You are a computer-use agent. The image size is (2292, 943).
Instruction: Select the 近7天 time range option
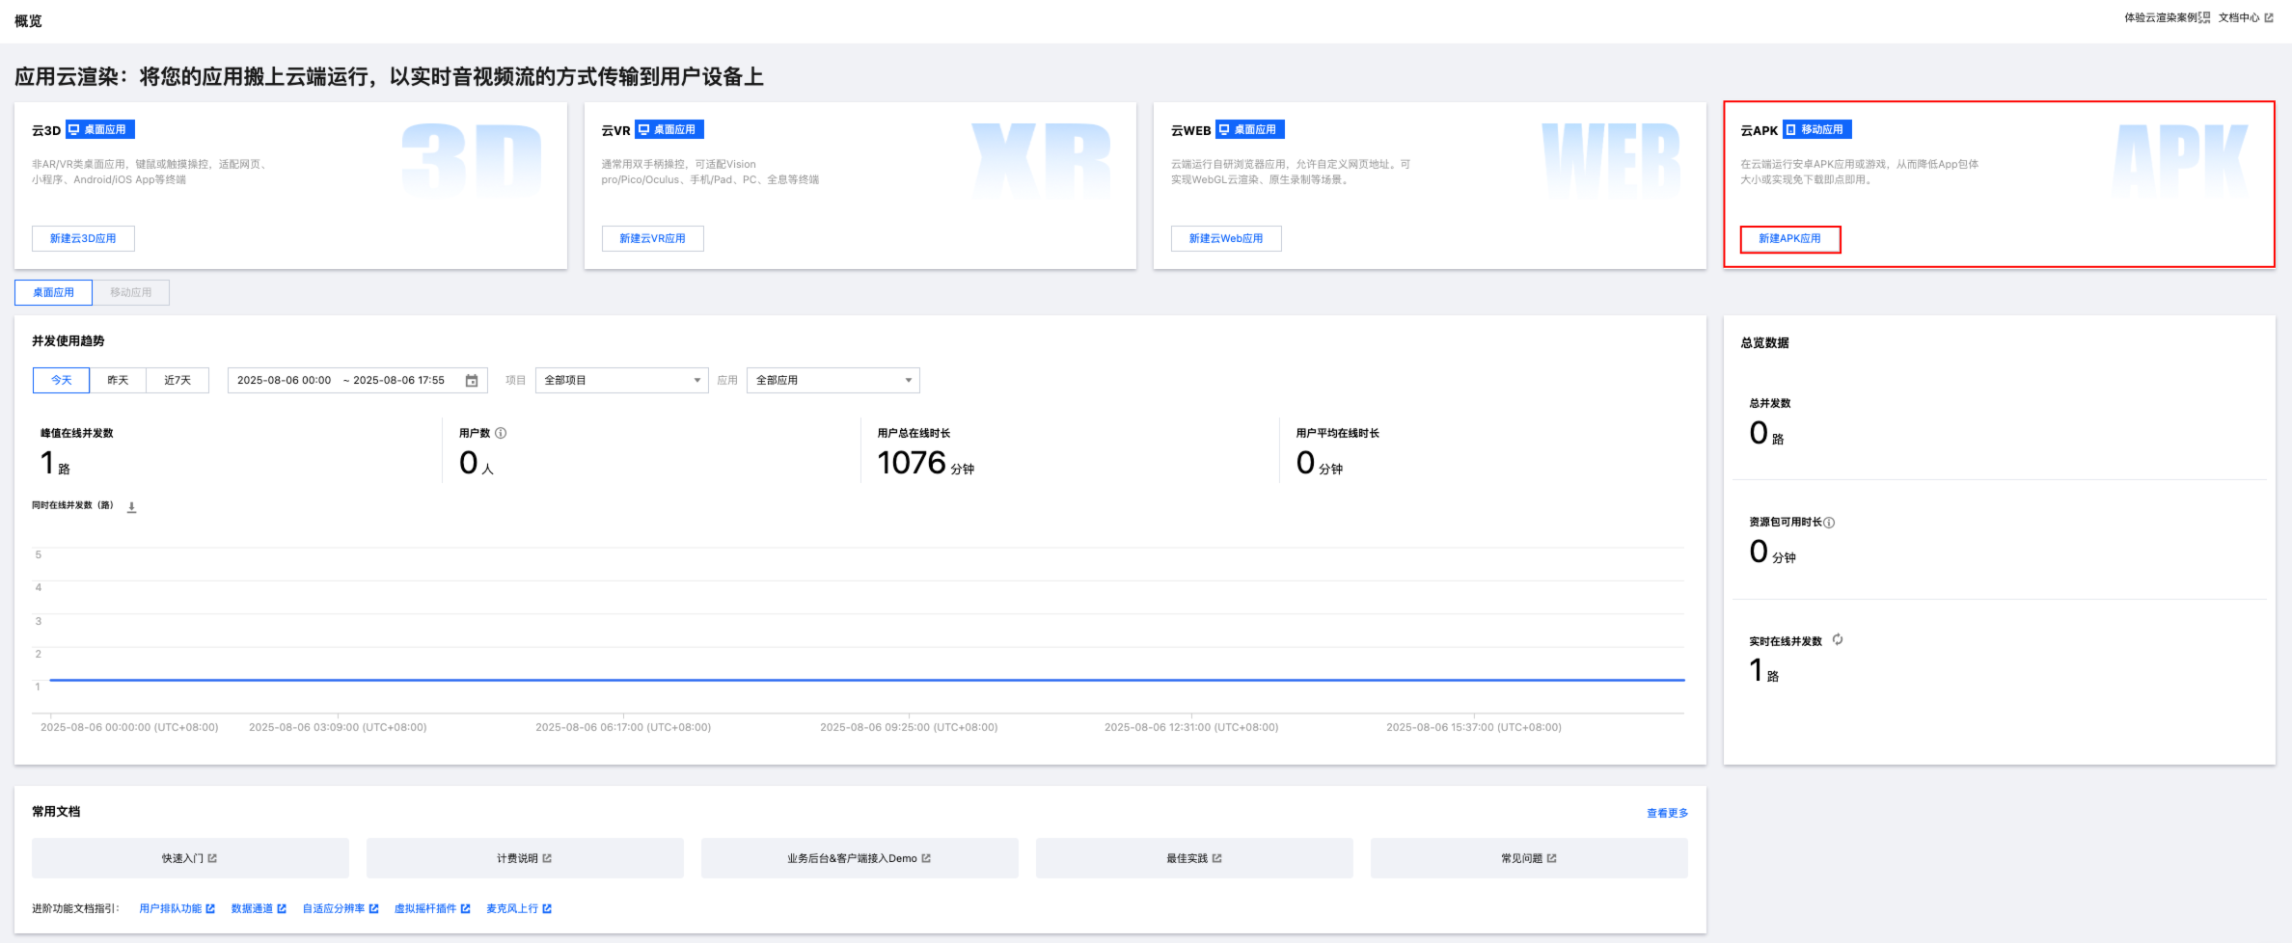[177, 380]
